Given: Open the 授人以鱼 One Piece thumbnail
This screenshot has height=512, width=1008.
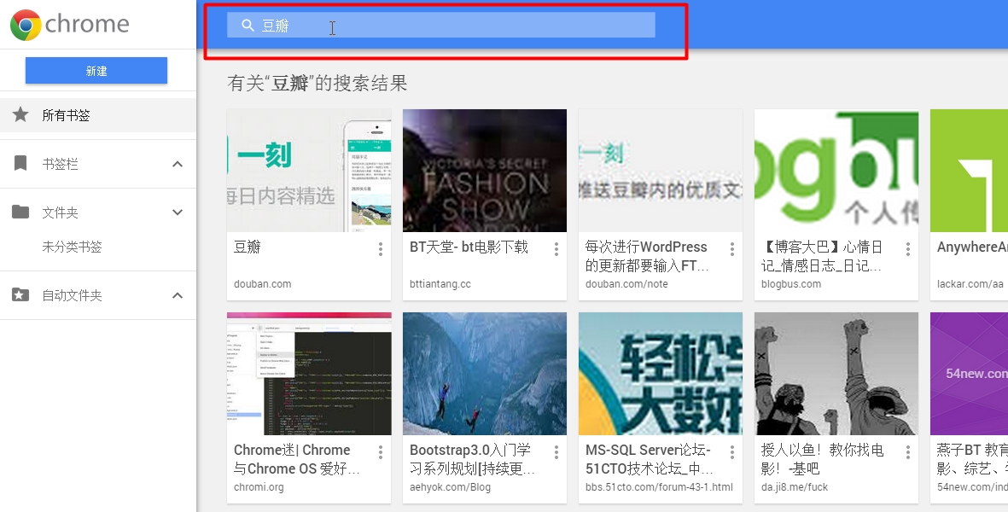Looking at the screenshot, I should 836,374.
